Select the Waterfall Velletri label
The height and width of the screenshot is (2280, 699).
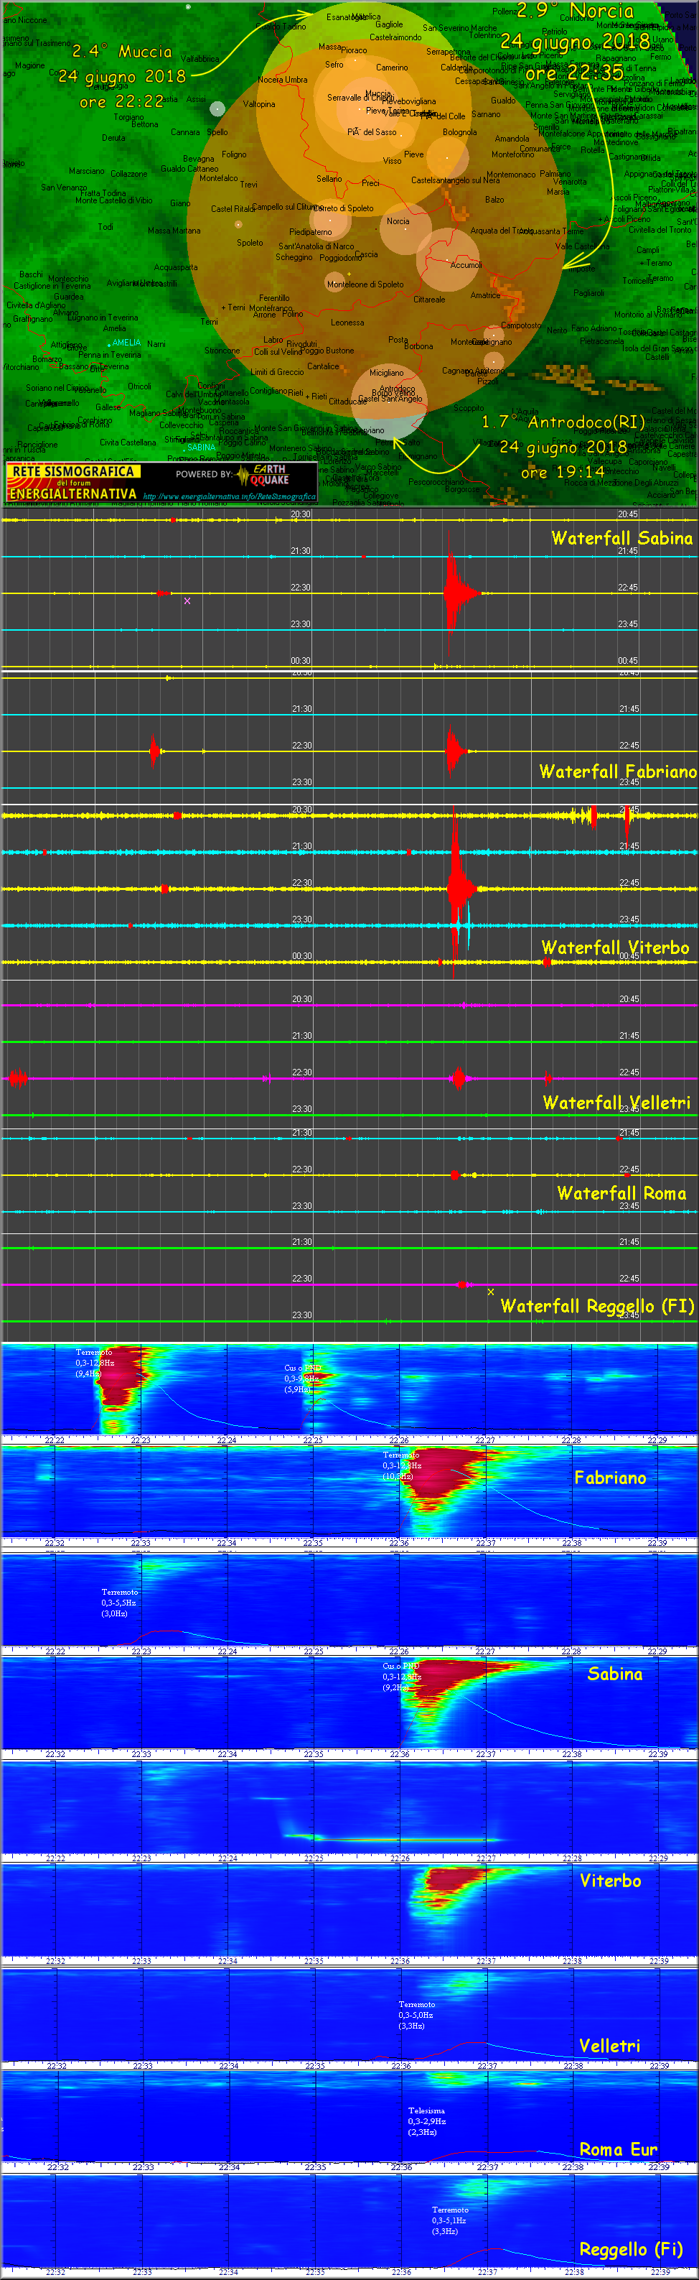(616, 1102)
